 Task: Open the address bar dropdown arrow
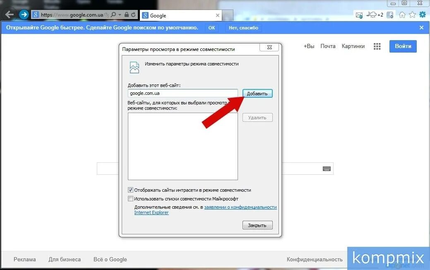[120, 15]
